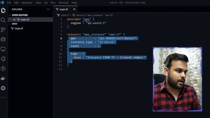The image size is (210, 118).
Task: Click the ami ID string value
Action: 117,38
